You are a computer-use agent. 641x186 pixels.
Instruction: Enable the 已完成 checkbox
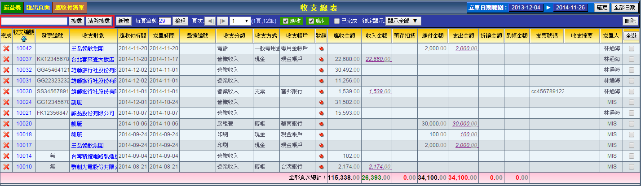tap(336, 21)
